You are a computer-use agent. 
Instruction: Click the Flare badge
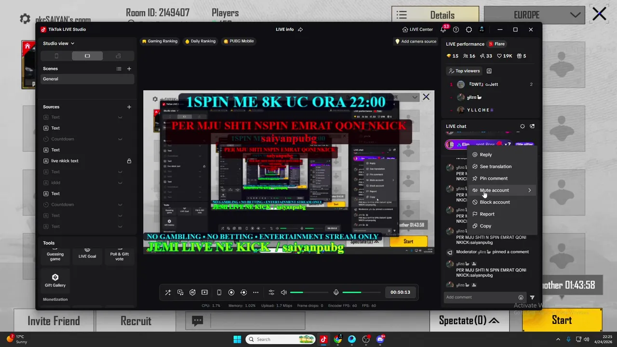(x=496, y=44)
